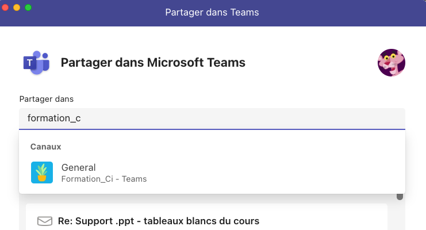Maximize the window with the green button
Viewport: 426px width, 230px height.
pos(28,7)
